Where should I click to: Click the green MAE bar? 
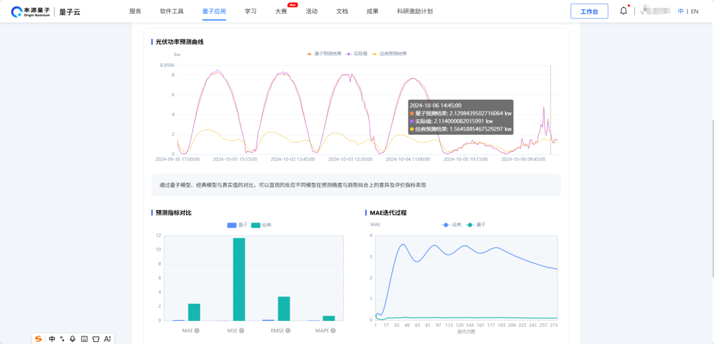(194, 312)
